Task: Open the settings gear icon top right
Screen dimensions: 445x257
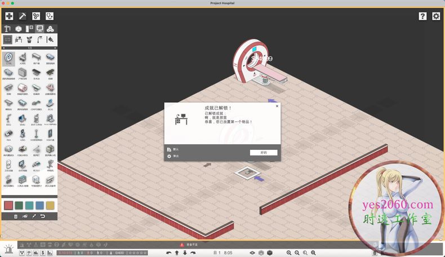Action: (x=436, y=16)
